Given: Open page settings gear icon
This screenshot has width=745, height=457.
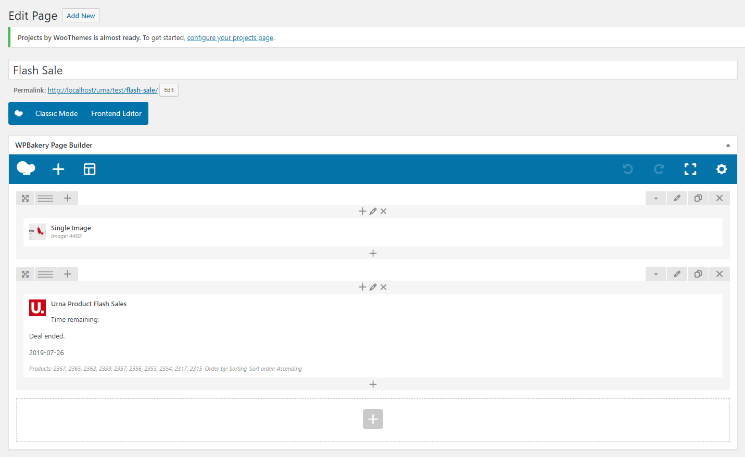Looking at the screenshot, I should click(x=722, y=169).
